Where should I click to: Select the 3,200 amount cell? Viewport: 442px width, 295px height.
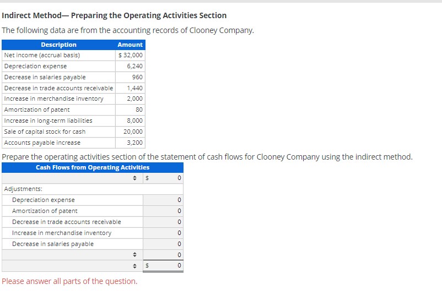pos(130,143)
